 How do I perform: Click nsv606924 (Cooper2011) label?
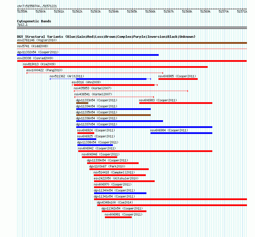96,130
